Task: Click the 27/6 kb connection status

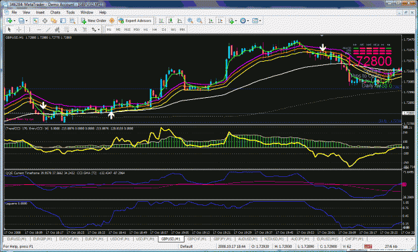Action: [391, 247]
